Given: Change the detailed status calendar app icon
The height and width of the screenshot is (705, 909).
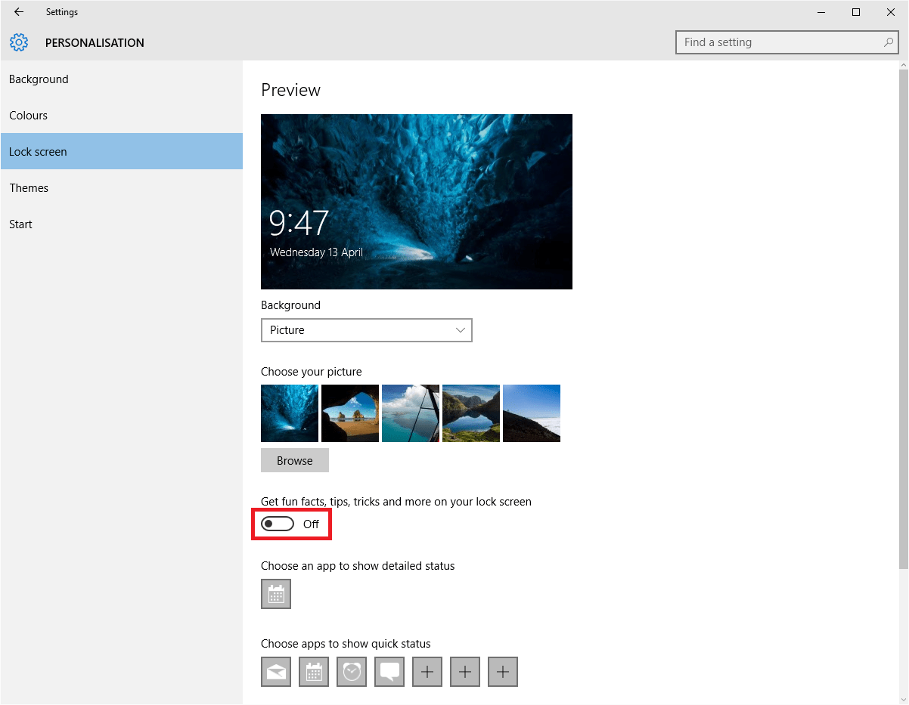Looking at the screenshot, I should [276, 594].
